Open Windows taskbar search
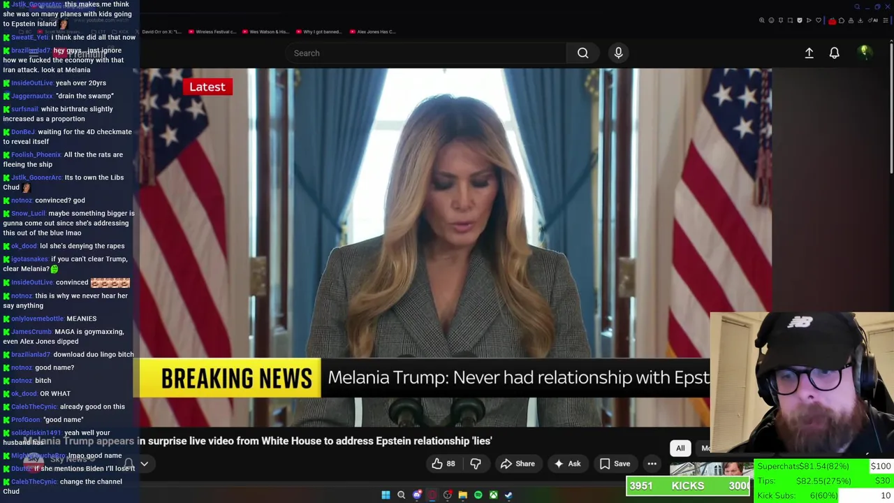The image size is (894, 503). (401, 495)
